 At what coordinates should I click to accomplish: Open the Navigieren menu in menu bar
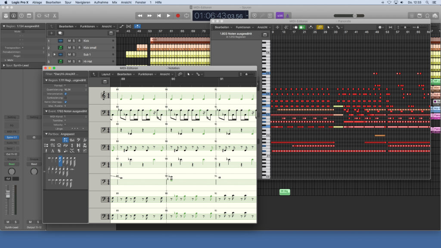point(83,2)
